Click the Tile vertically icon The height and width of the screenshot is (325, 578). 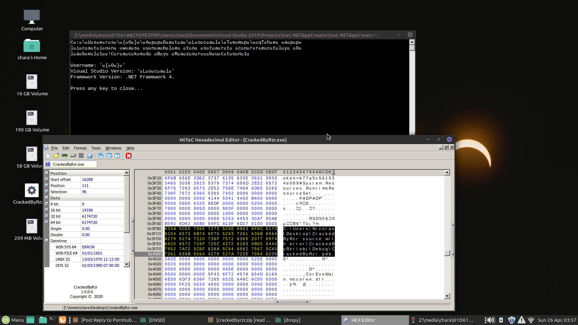click(x=117, y=156)
